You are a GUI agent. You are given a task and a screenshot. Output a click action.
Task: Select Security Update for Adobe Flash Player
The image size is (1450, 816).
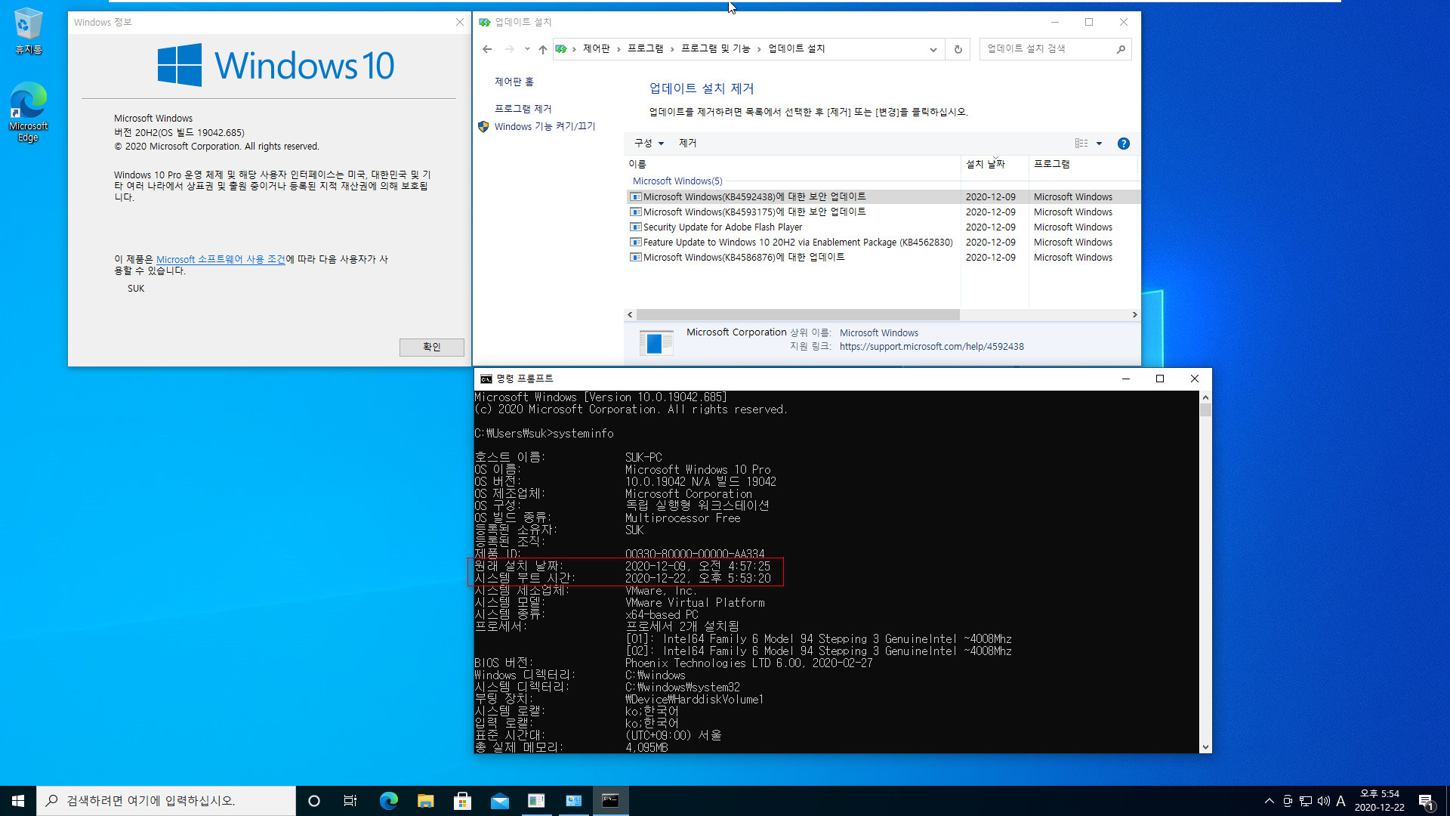pyautogui.click(x=882, y=227)
